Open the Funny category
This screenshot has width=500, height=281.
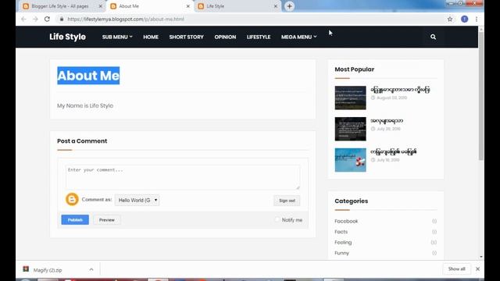pyautogui.click(x=341, y=253)
